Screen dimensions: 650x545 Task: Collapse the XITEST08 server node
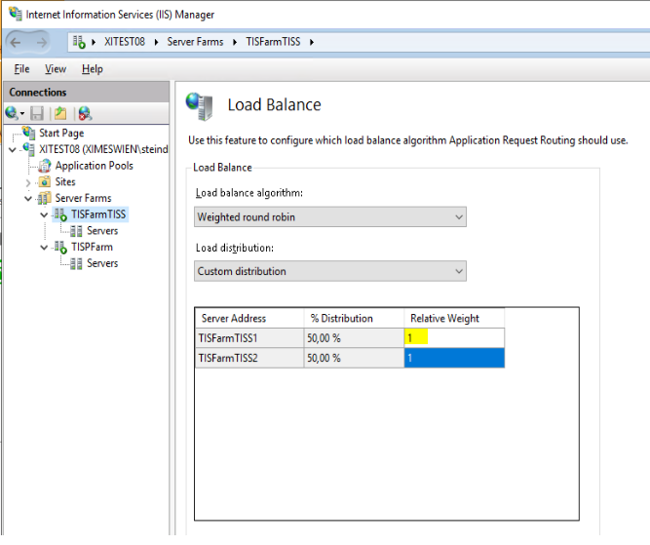(x=13, y=149)
